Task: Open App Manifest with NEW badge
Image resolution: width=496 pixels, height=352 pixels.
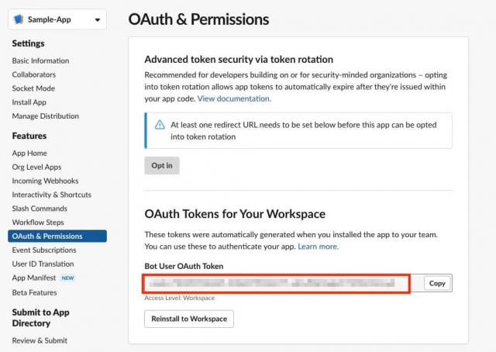Action: click(34, 278)
